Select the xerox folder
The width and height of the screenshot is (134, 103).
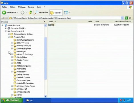click(x=18, y=95)
